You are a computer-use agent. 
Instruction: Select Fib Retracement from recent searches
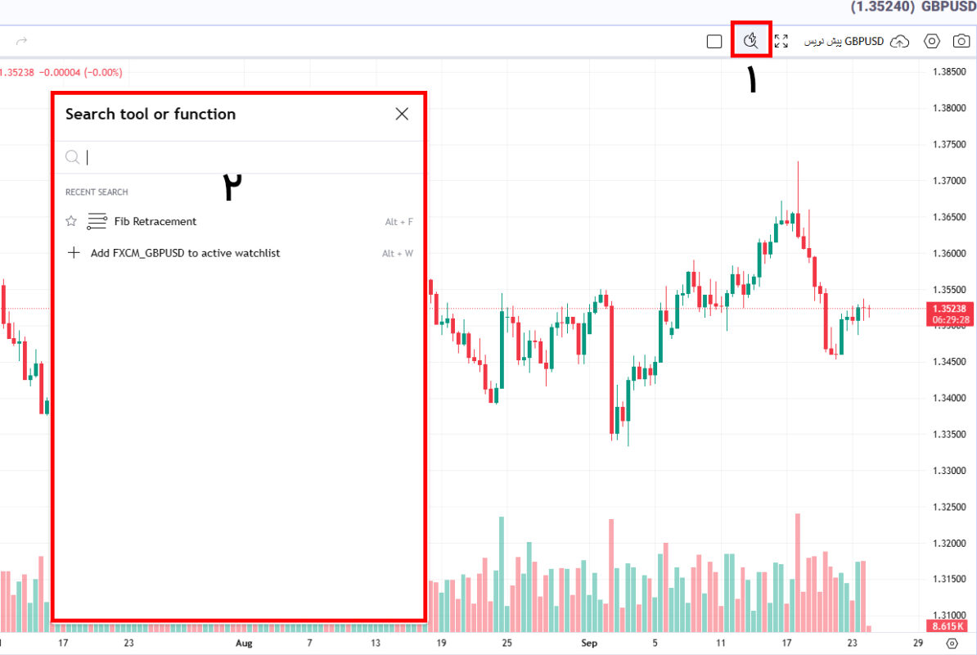pos(155,221)
